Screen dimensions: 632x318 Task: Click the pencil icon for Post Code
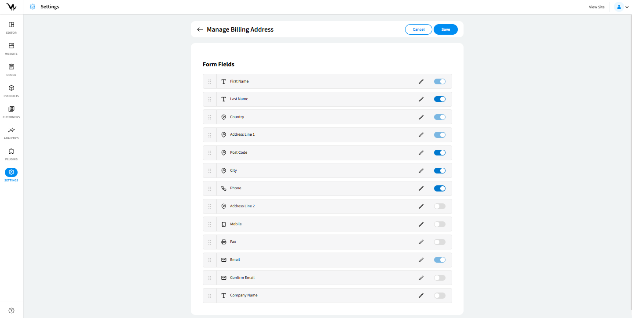click(x=421, y=153)
